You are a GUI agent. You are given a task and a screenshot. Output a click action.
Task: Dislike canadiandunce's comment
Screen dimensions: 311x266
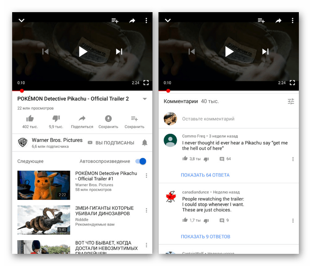point(206,221)
